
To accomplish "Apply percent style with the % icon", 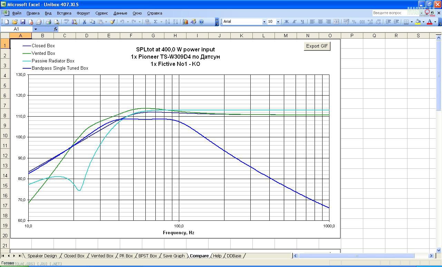I will coord(354,22).
